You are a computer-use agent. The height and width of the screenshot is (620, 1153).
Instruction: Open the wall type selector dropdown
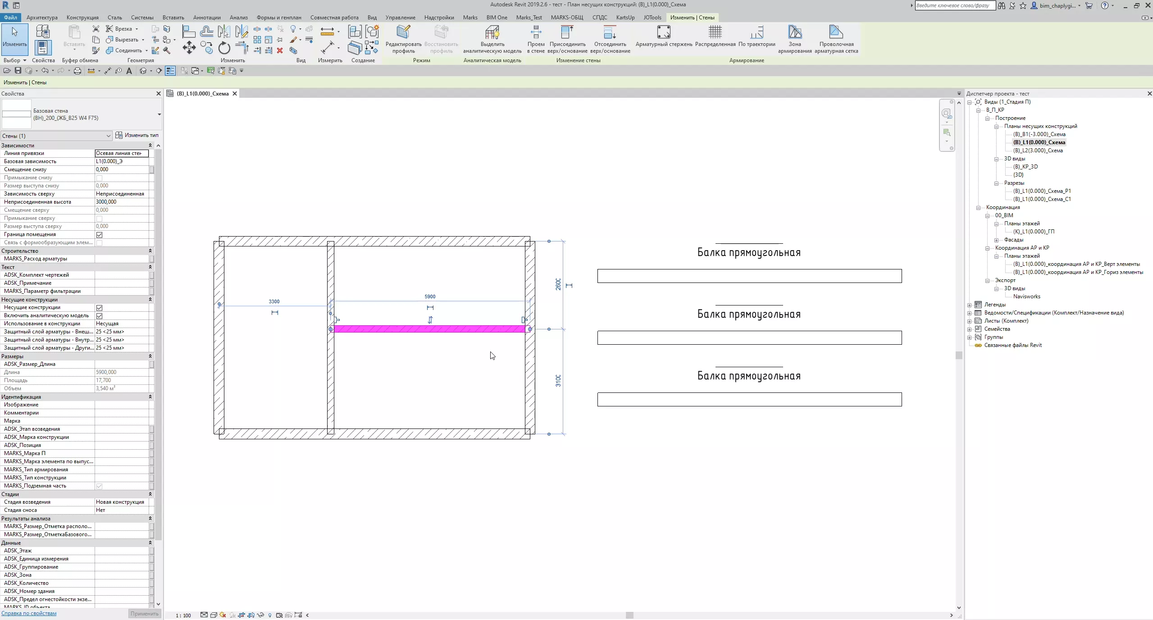point(159,114)
